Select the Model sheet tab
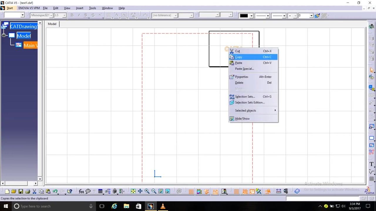 click(x=52, y=24)
